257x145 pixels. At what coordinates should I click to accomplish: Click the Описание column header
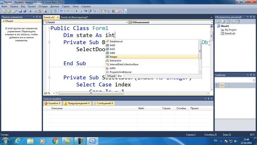57,108
